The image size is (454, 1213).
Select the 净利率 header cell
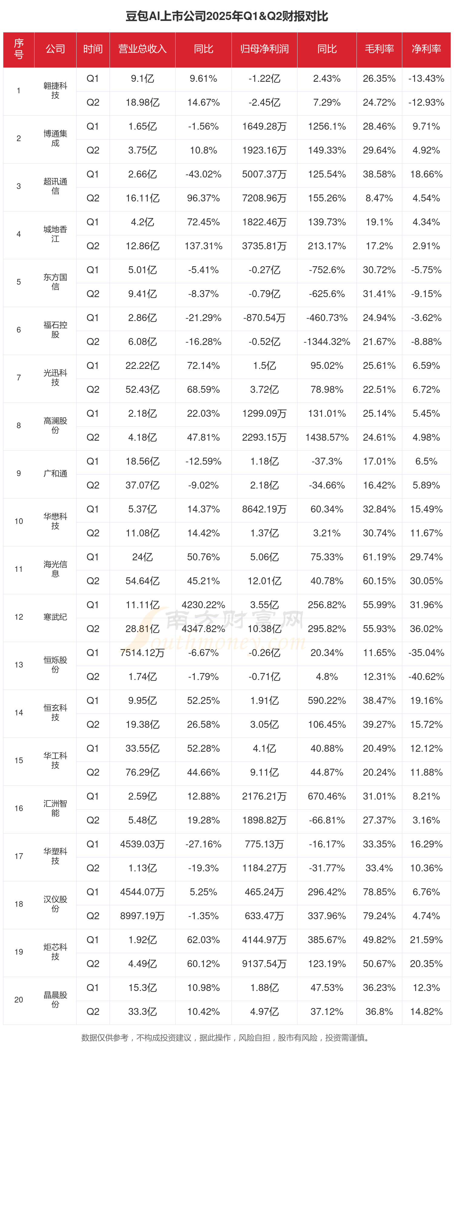(426, 49)
